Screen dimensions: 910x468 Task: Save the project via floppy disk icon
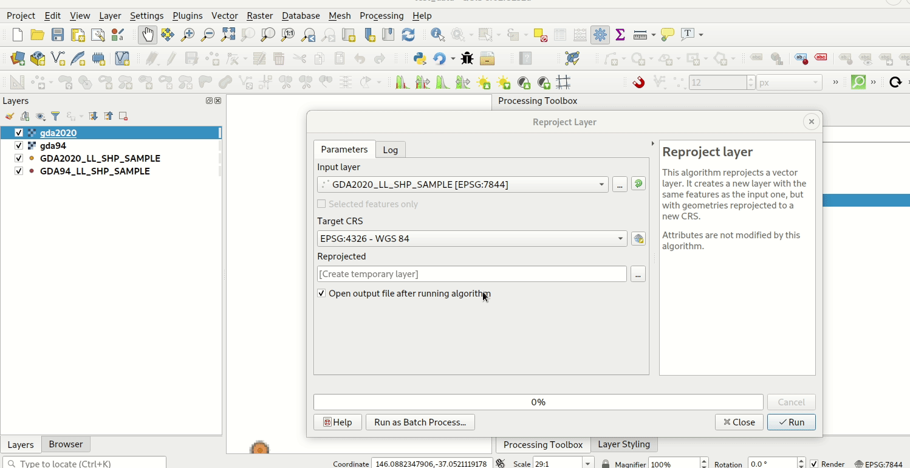(x=58, y=35)
